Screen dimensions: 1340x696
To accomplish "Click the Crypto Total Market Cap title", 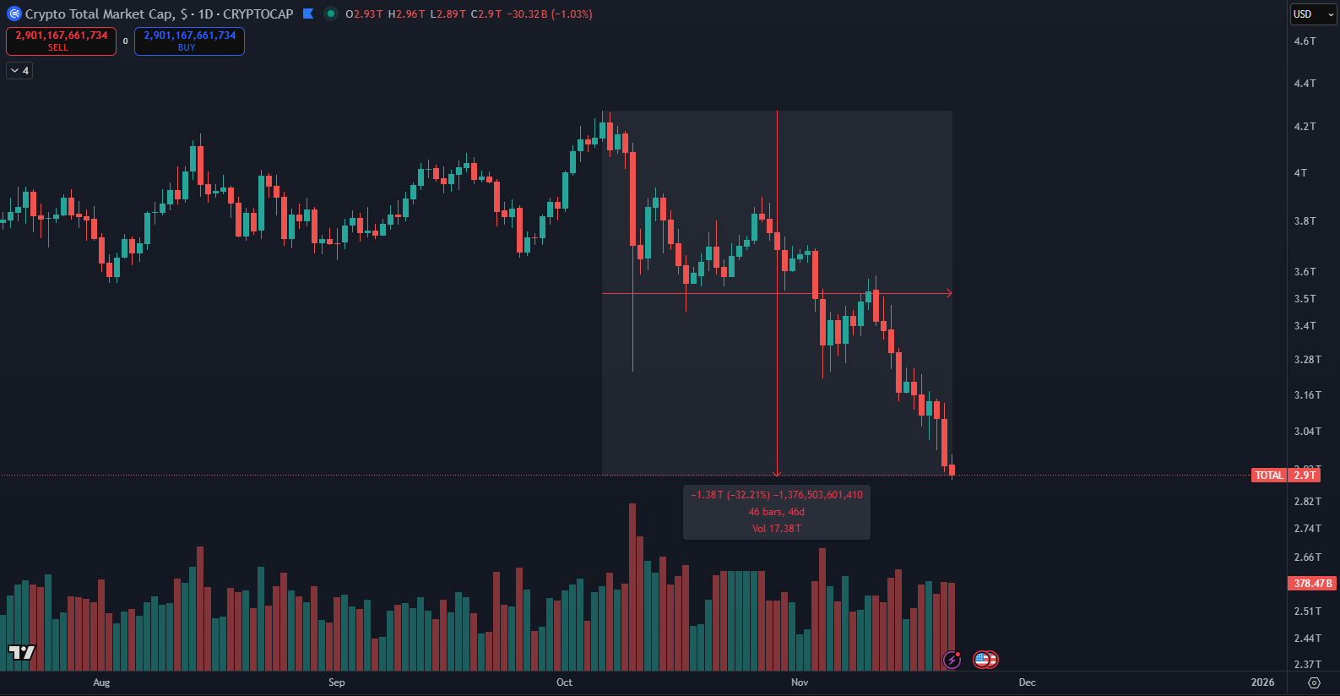I will coord(100,14).
